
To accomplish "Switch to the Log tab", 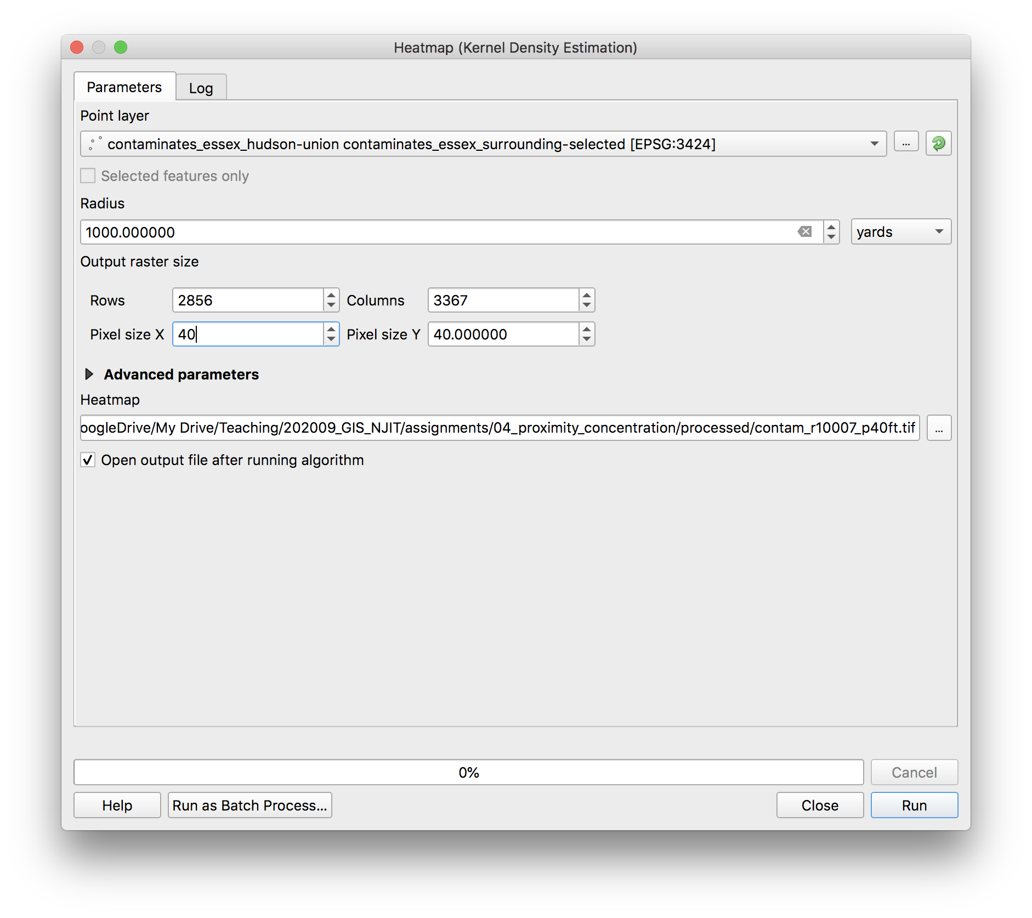I will pos(201,88).
